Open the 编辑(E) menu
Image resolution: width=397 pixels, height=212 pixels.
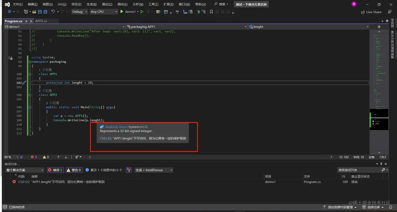pyautogui.click(x=33, y=4)
